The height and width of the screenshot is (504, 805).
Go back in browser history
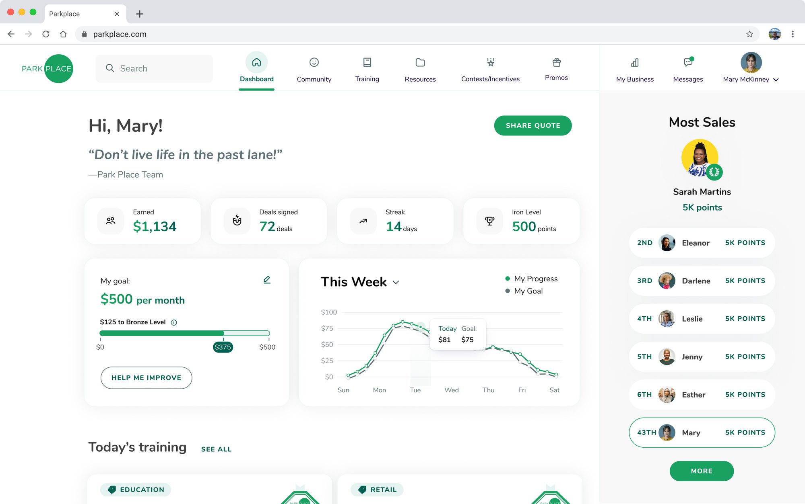11,34
